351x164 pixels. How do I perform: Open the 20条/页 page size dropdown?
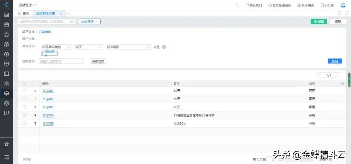pyautogui.click(x=329, y=159)
